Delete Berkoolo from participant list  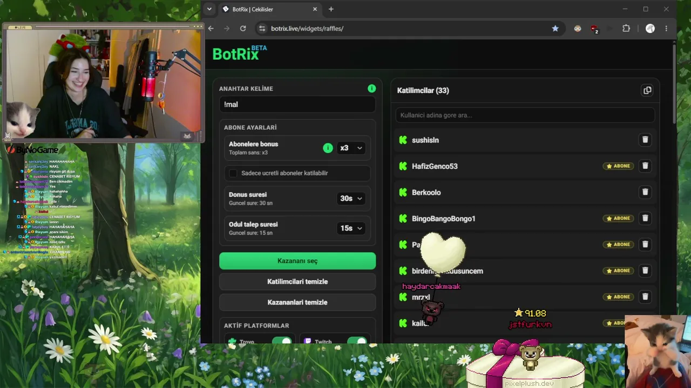tap(645, 192)
